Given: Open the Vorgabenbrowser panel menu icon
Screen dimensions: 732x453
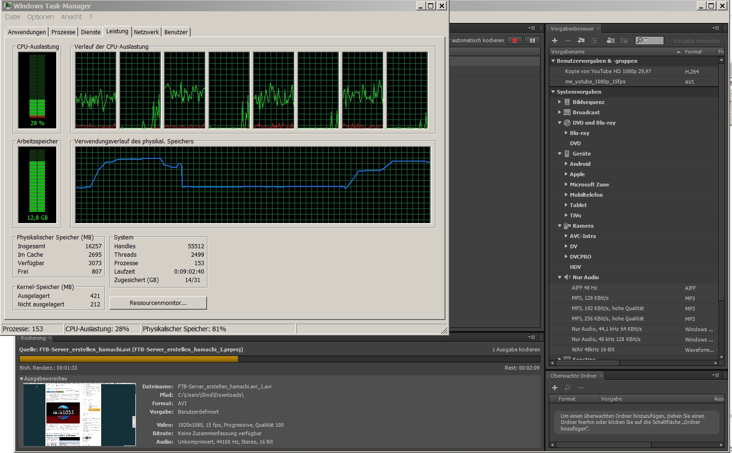Looking at the screenshot, I should [715, 28].
